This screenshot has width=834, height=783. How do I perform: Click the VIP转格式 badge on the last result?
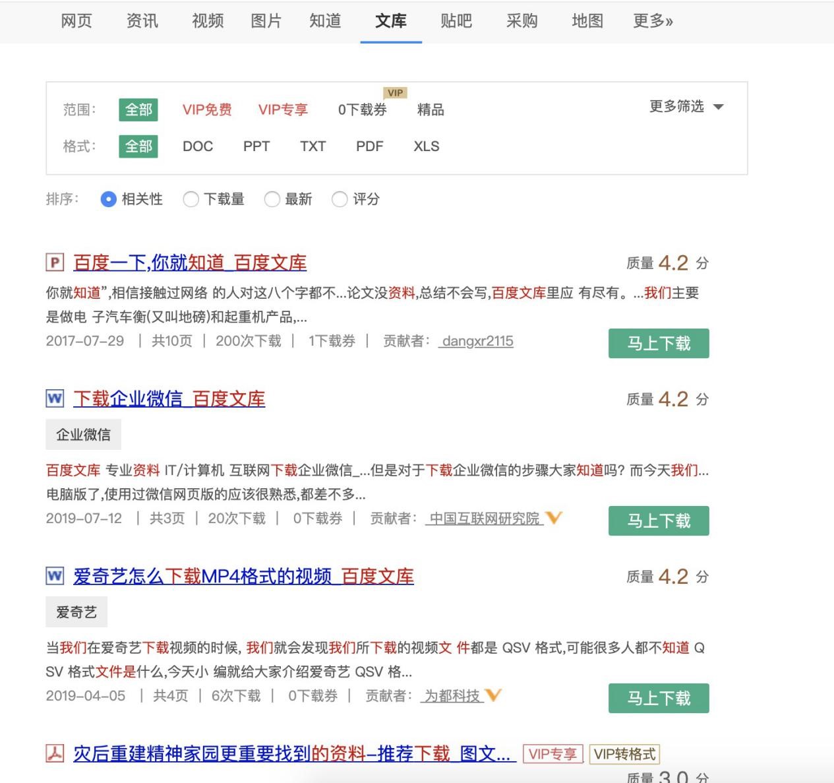[x=626, y=753]
